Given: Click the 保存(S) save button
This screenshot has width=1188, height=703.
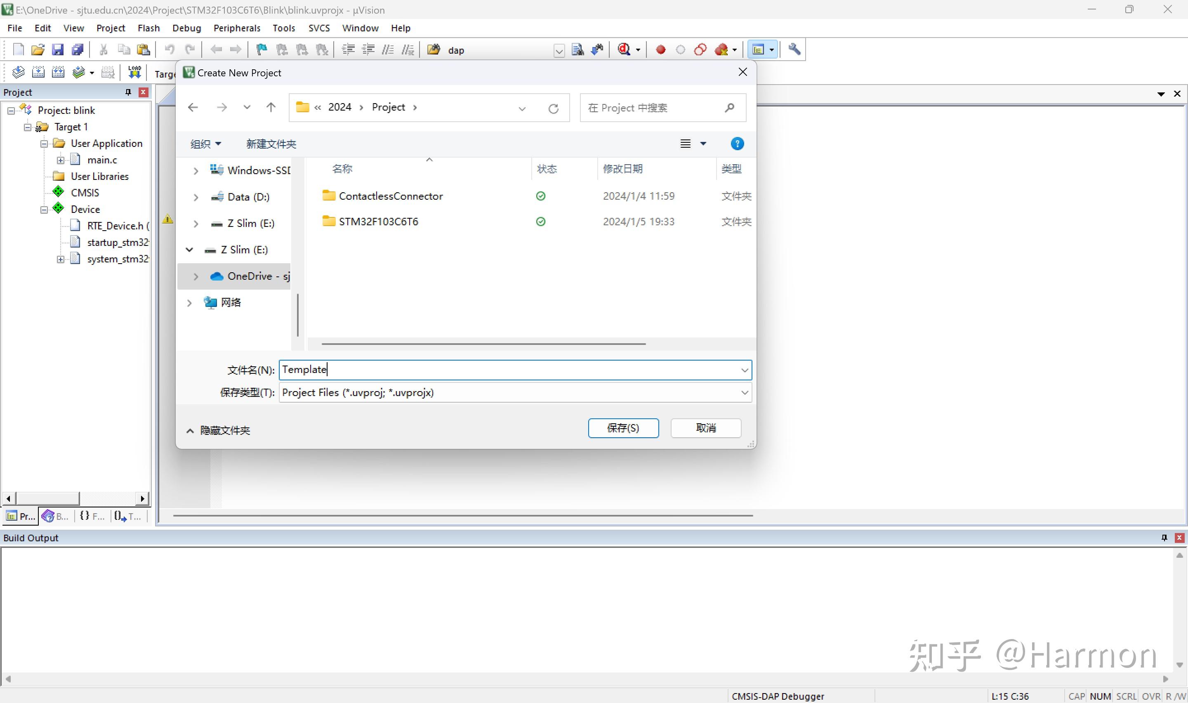Looking at the screenshot, I should coord(624,428).
